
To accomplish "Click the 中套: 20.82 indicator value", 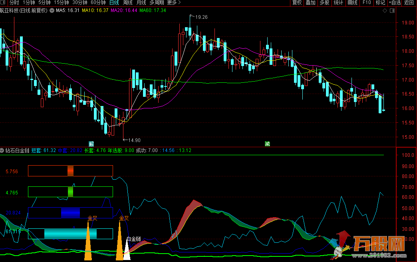I will [x=70, y=150].
